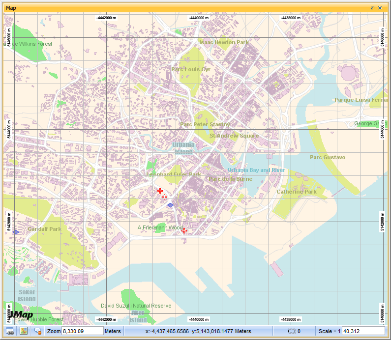Click the Meters unit label next to Zoom
The width and height of the screenshot is (391, 340).
click(x=113, y=331)
